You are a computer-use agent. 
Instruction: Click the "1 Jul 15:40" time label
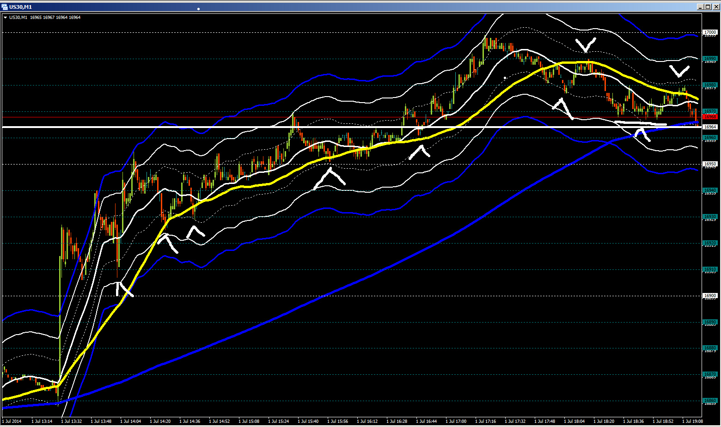tap(308, 421)
